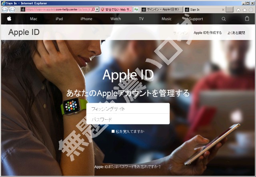Go back with the browser Back arrow
256x177 pixels.
coord(5,10)
